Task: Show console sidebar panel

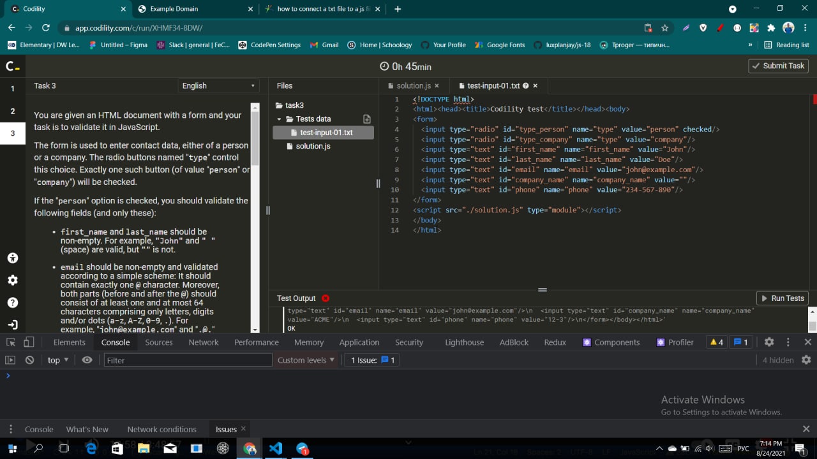Action: coord(10,360)
